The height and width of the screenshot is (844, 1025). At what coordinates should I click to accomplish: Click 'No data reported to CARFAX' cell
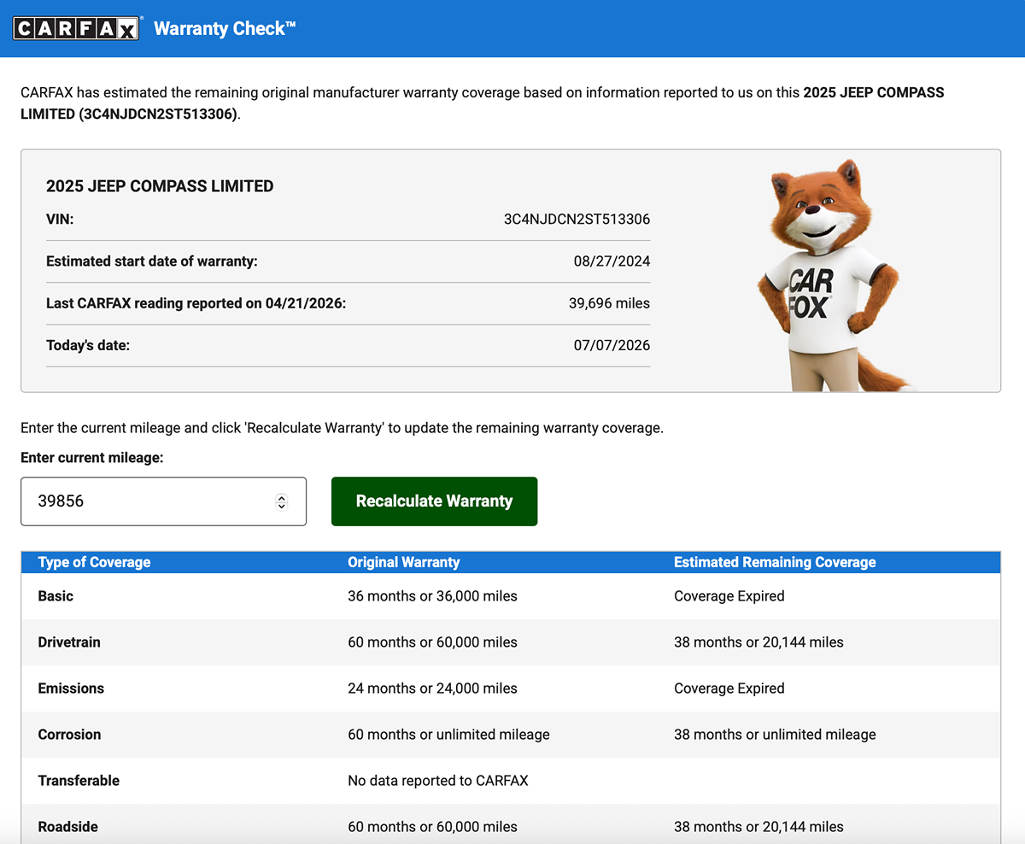438,781
